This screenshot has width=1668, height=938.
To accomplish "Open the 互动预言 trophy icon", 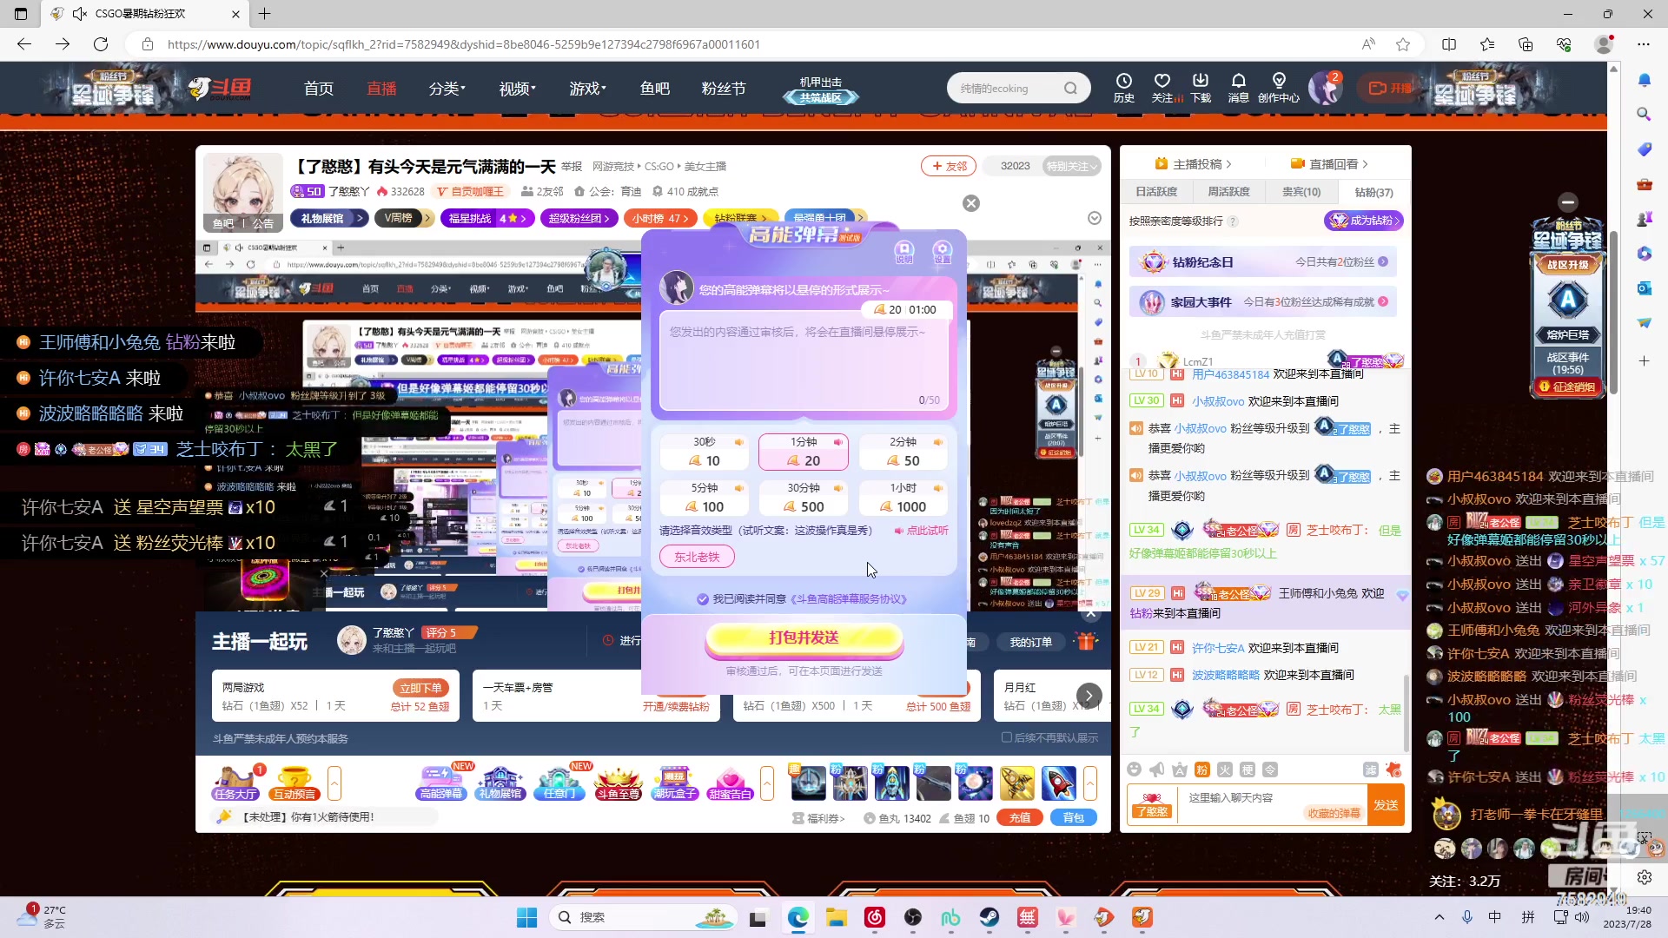I will click(295, 783).
